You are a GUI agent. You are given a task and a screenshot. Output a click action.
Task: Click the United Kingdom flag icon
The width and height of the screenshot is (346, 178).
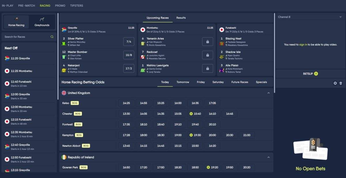click(x=64, y=93)
